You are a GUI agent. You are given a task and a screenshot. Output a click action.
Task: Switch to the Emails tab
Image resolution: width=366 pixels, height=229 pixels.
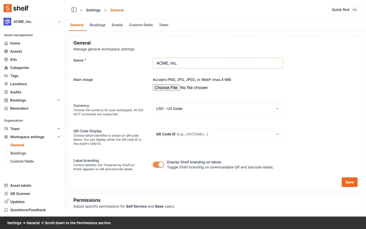[117, 25]
